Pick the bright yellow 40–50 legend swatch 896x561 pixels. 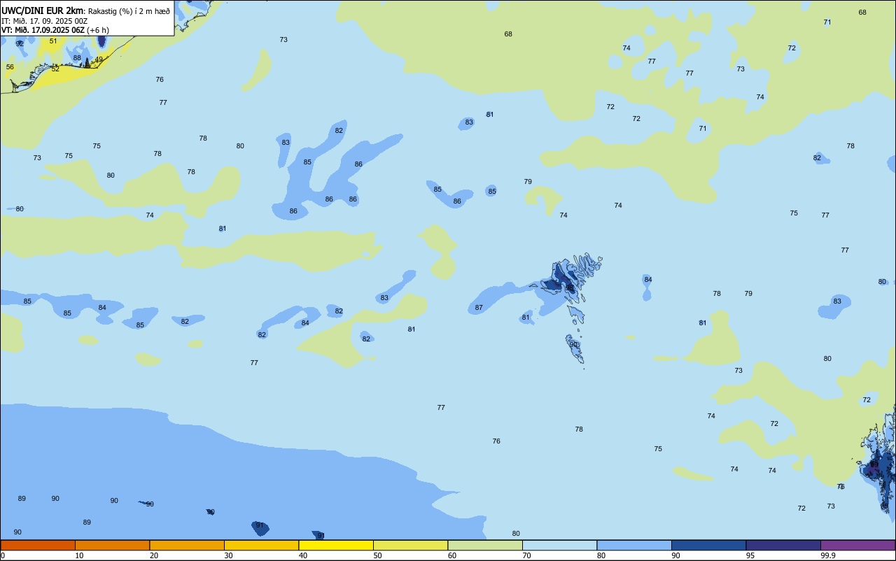(x=336, y=545)
